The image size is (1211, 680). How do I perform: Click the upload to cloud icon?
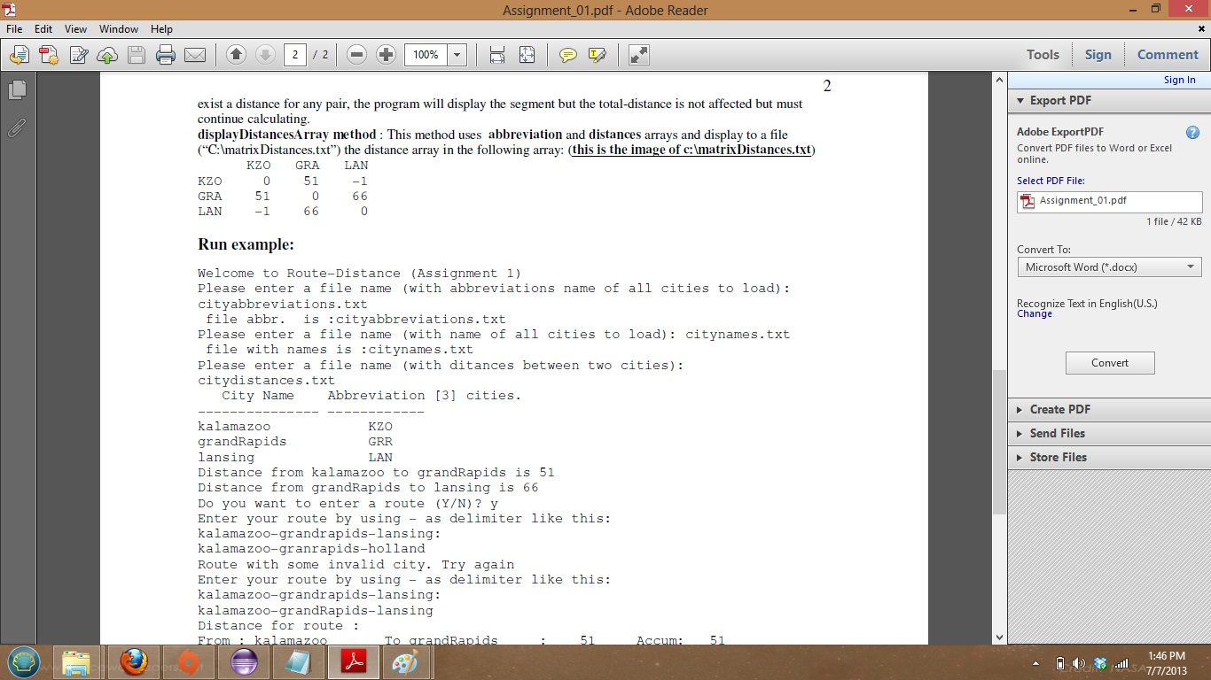tap(107, 55)
